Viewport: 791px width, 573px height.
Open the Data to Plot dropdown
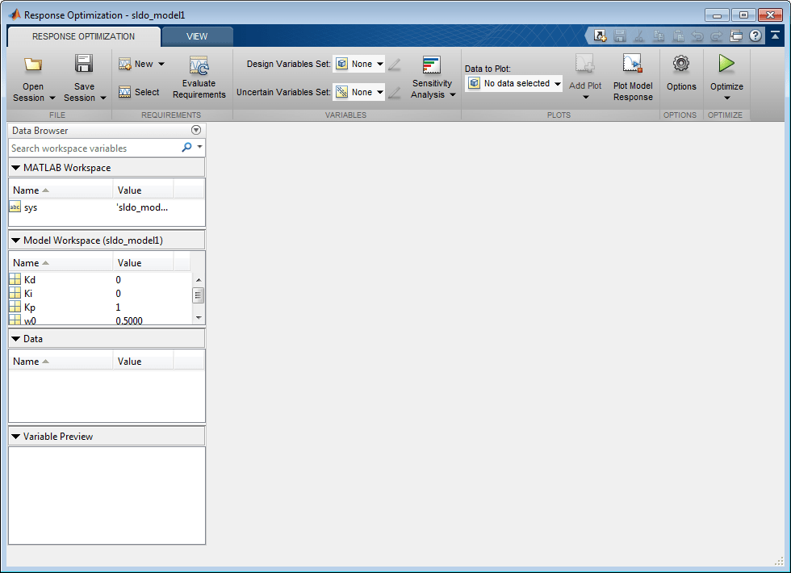[x=513, y=83]
